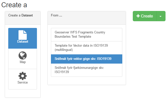
Task: Click the Dataset label under the file icon
Action: (22, 42)
